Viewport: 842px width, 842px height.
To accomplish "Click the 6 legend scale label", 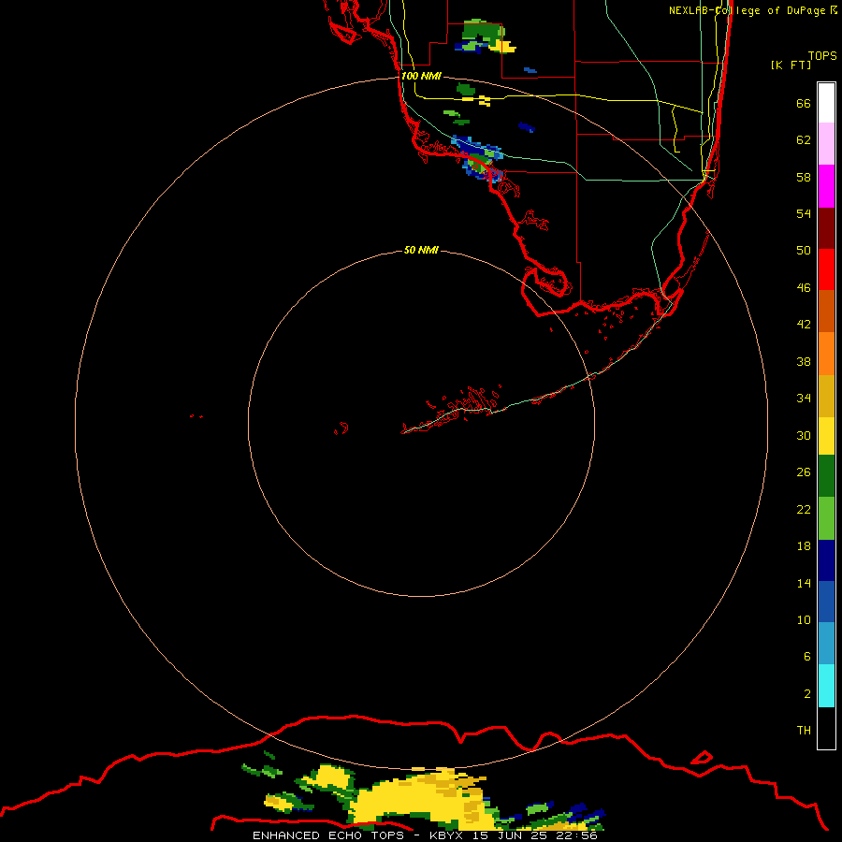I will click(x=807, y=657).
